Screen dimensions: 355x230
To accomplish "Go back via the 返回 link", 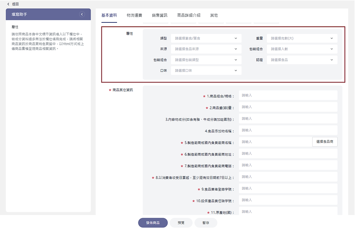I will point(15,4).
